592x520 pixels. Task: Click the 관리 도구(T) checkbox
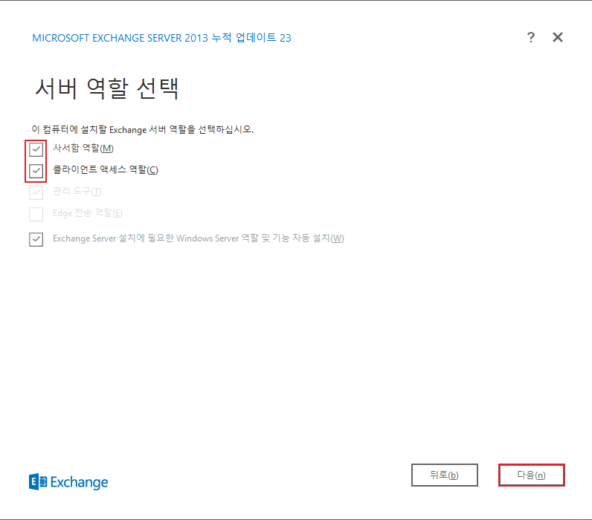[x=36, y=192]
